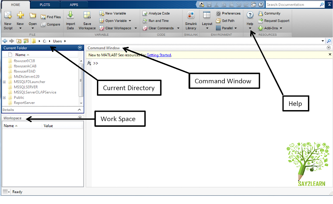The image size is (333, 204).
Task: Click the quick-access save icon
Action: click(x=209, y=5)
